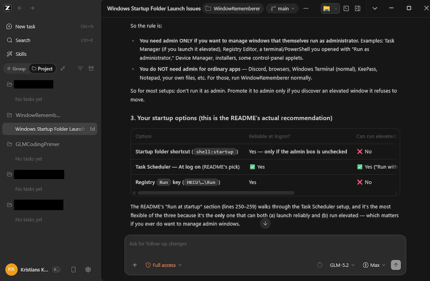Open the Max effort dropdown
Screen dimensions: 430x281
tap(374, 265)
